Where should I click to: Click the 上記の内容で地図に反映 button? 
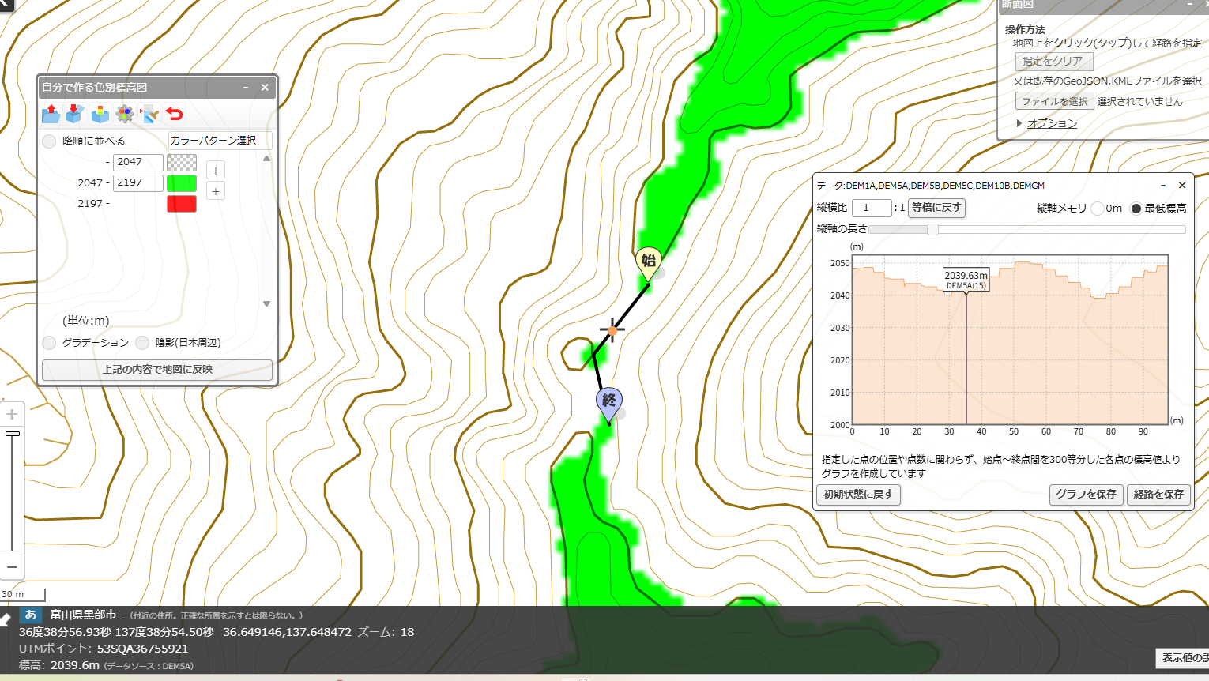157,370
